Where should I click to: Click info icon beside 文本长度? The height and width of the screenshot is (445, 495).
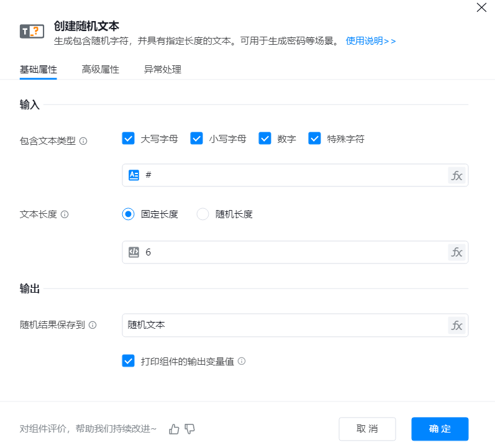click(x=65, y=214)
